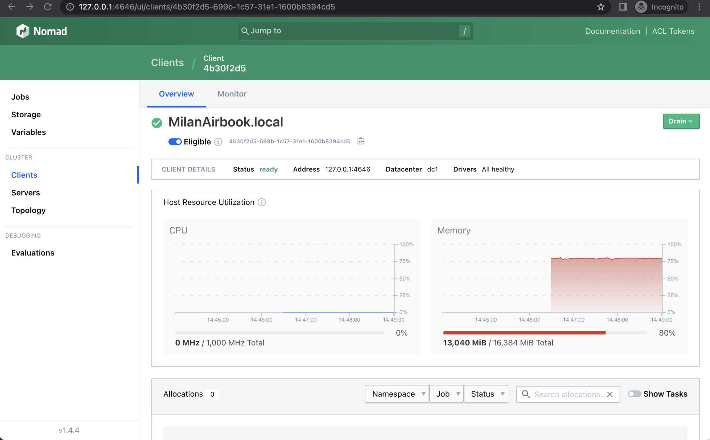Toggle client Eligible switch

[x=175, y=142]
